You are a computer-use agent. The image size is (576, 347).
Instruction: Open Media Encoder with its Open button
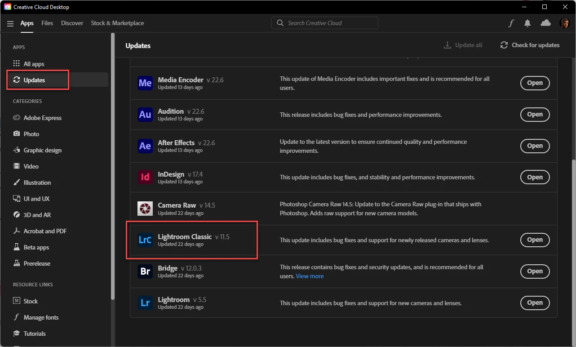point(535,83)
